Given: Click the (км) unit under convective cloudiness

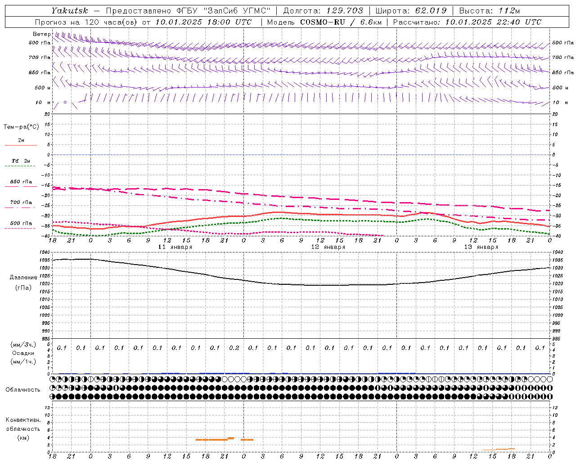Looking at the screenshot, I should click(x=23, y=438).
